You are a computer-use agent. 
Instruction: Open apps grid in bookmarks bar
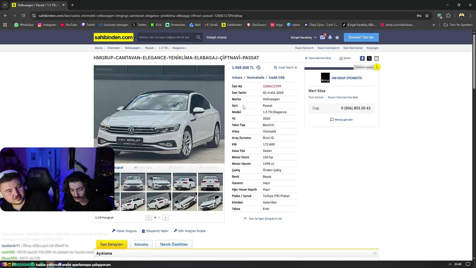[5, 25]
